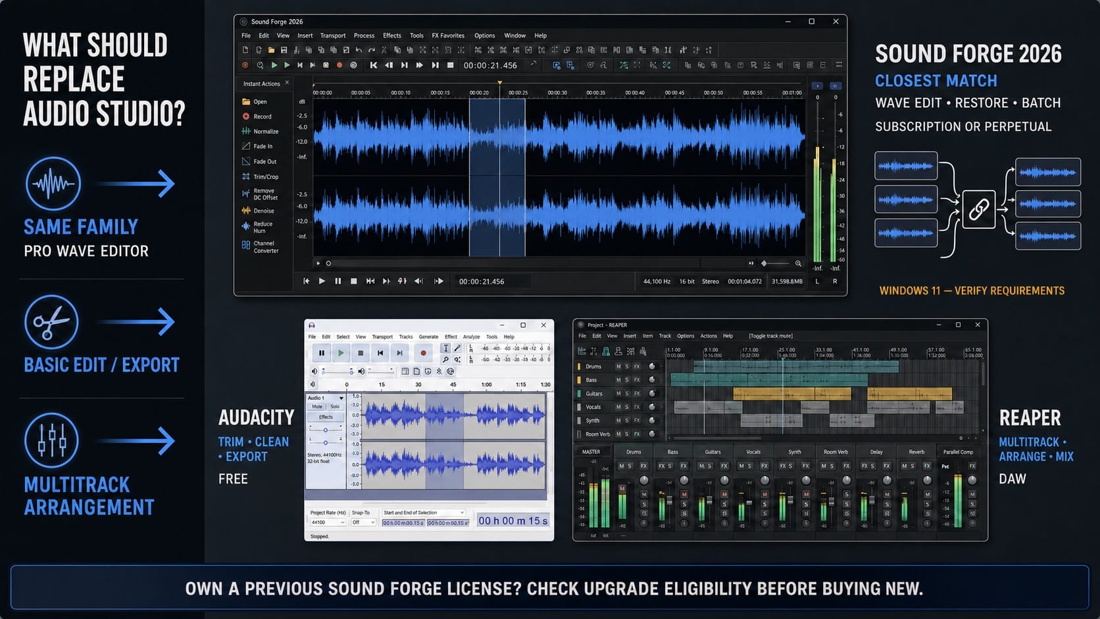Click the Undo arrow in Sound Forge toolbar
1100x619 pixels.
coord(359,50)
